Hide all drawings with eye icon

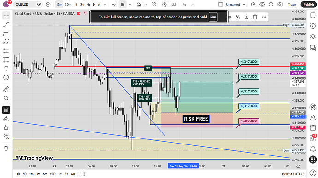point(6,136)
